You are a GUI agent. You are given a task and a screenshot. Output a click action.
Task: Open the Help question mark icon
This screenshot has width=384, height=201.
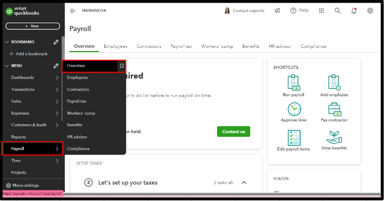(293, 11)
